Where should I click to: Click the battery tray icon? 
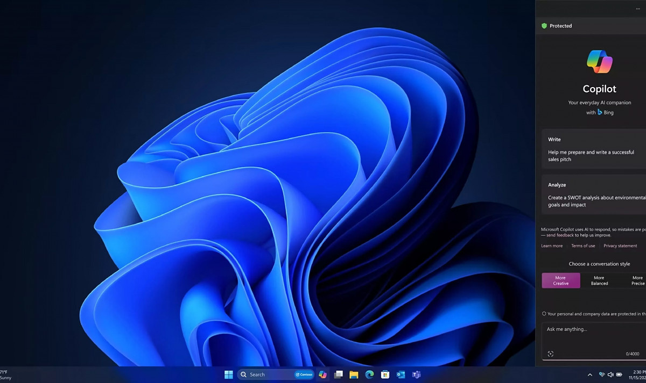click(620, 374)
